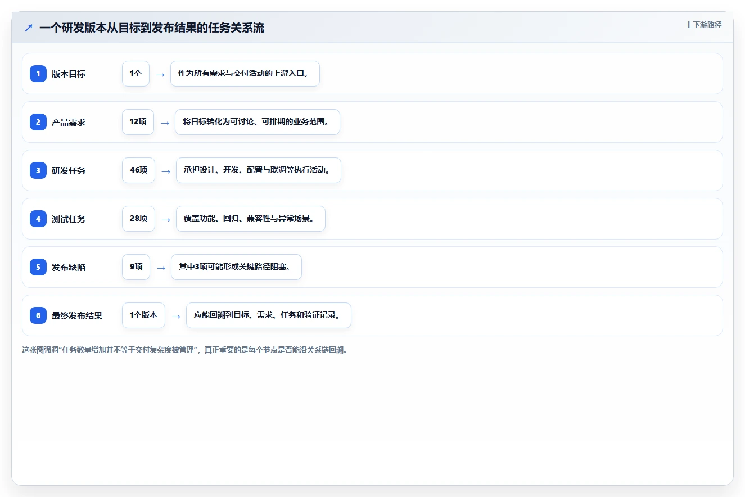Click the 1个 count chip
The width and height of the screenshot is (745, 497).
pyautogui.click(x=136, y=74)
